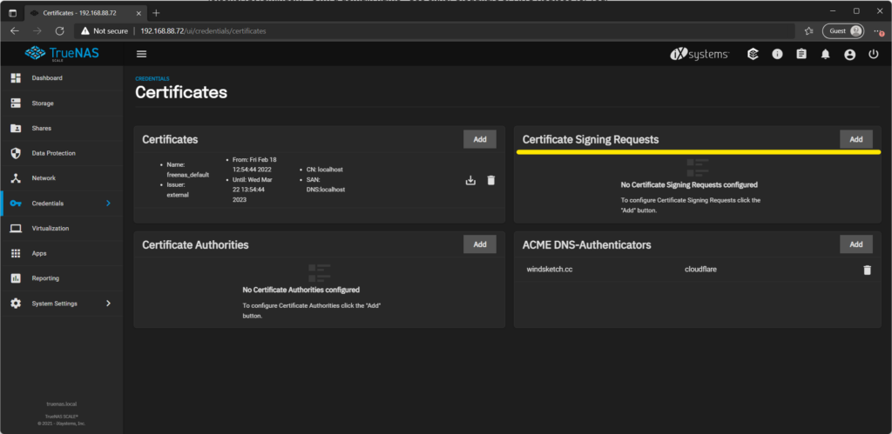Click the browser address bar
The height and width of the screenshot is (434, 892).
click(436, 31)
